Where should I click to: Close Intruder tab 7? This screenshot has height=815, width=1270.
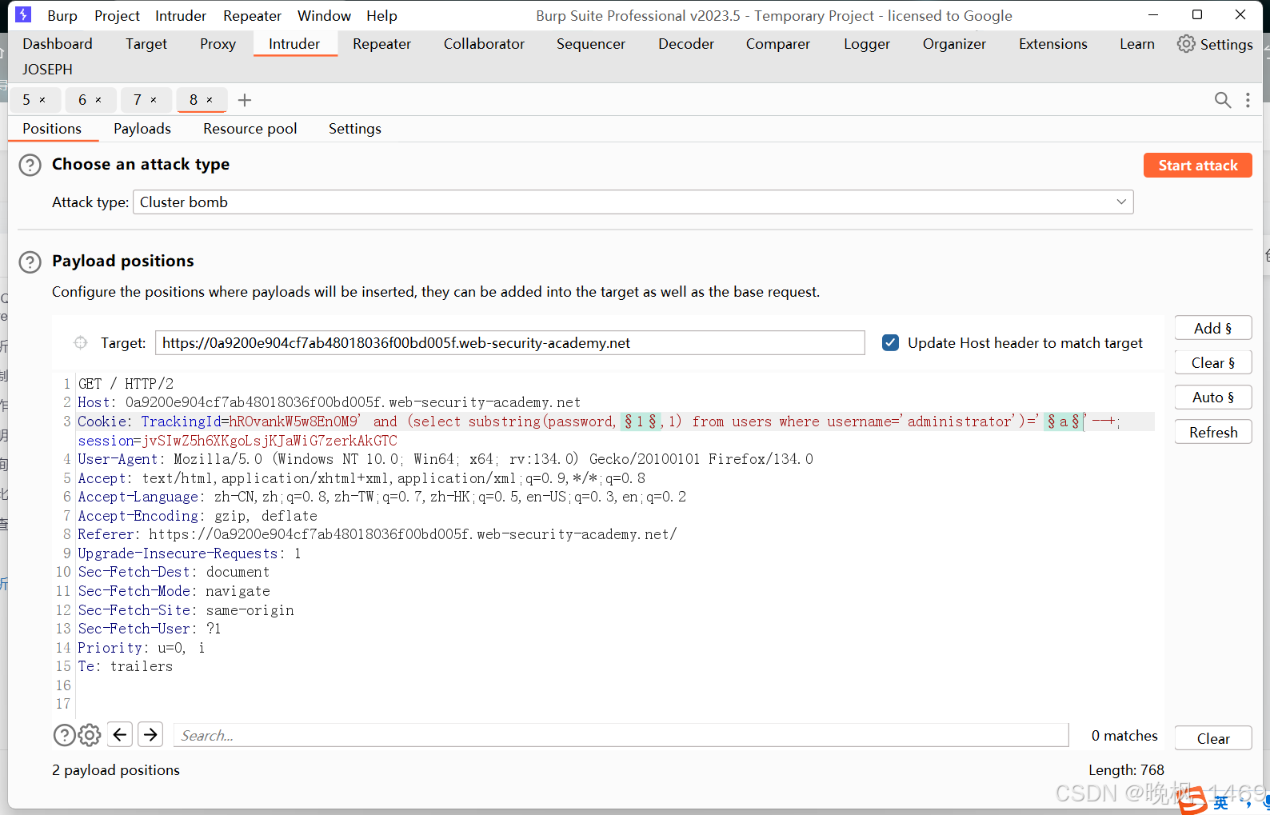154,100
